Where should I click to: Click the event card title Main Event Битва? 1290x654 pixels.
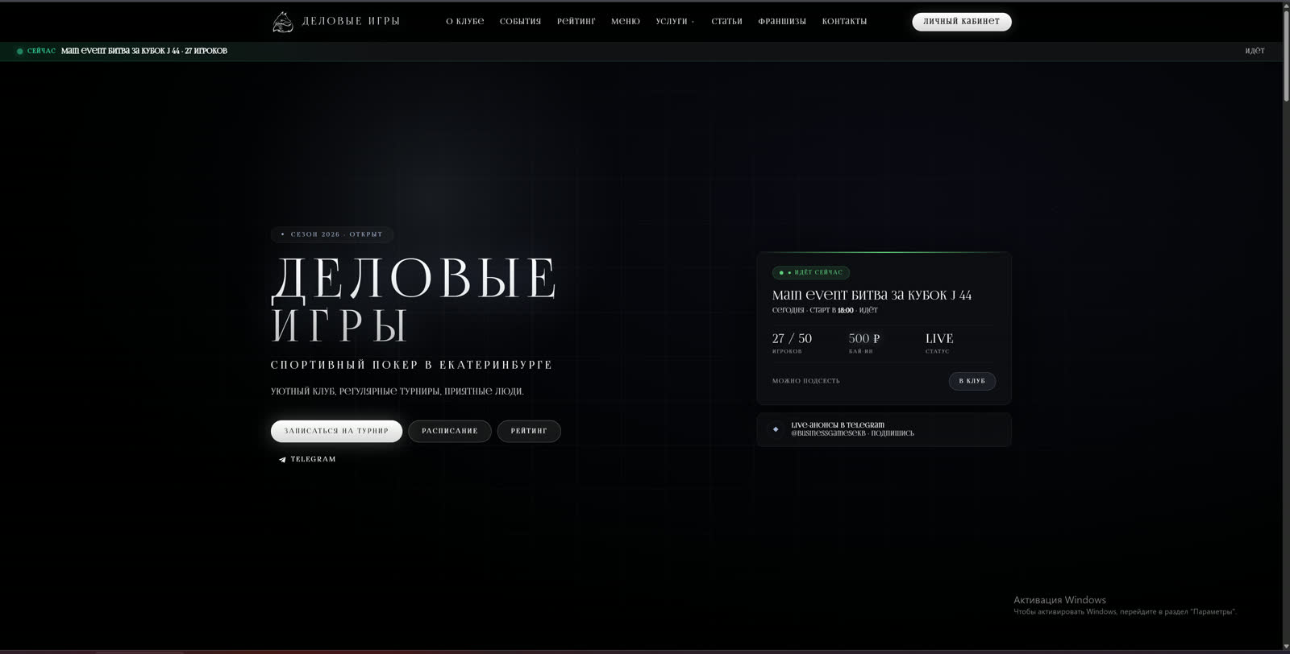point(872,296)
